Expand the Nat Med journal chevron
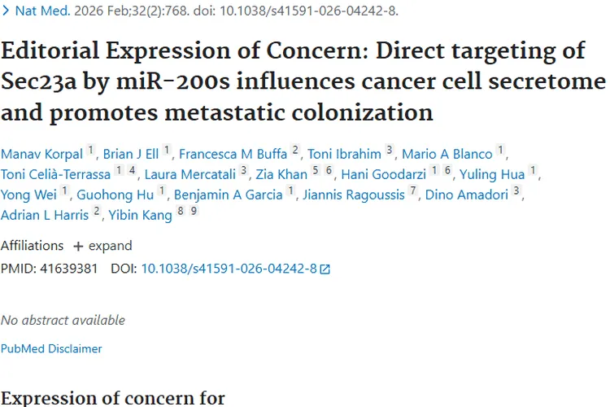This screenshot has height=407, width=610. [x=6, y=12]
